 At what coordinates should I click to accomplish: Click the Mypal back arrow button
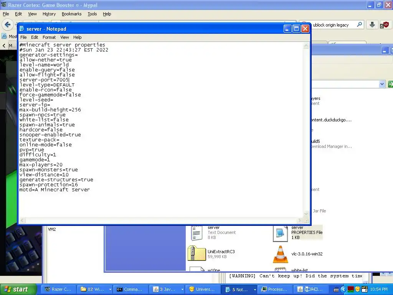[x=8, y=25]
